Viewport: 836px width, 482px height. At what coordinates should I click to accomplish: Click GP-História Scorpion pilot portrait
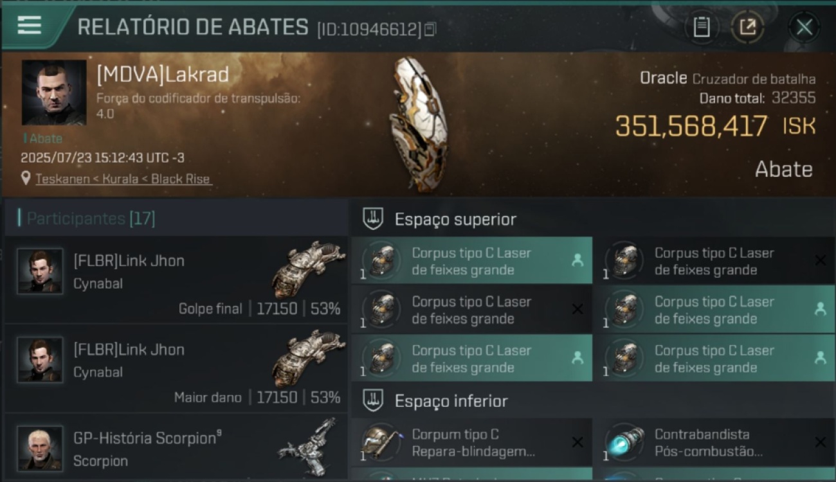pyautogui.click(x=40, y=448)
